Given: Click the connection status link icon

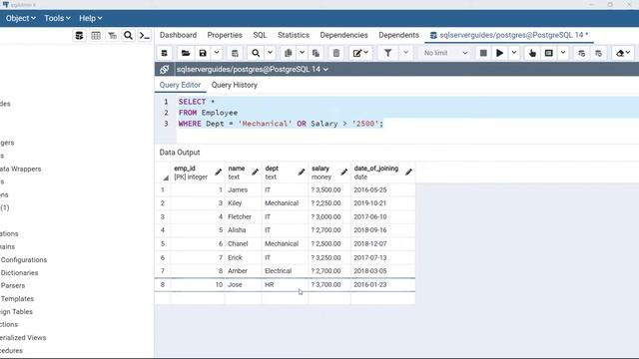Looking at the screenshot, I should 164,69.
